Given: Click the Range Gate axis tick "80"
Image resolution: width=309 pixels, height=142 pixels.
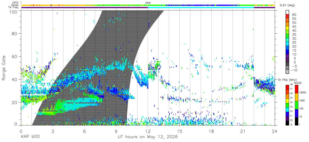Looking at the screenshot, I should coord(15,33).
